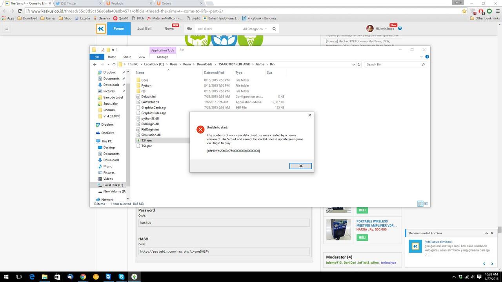Open the View ribbon tab
The height and width of the screenshot is (282, 502).
coord(142,57)
